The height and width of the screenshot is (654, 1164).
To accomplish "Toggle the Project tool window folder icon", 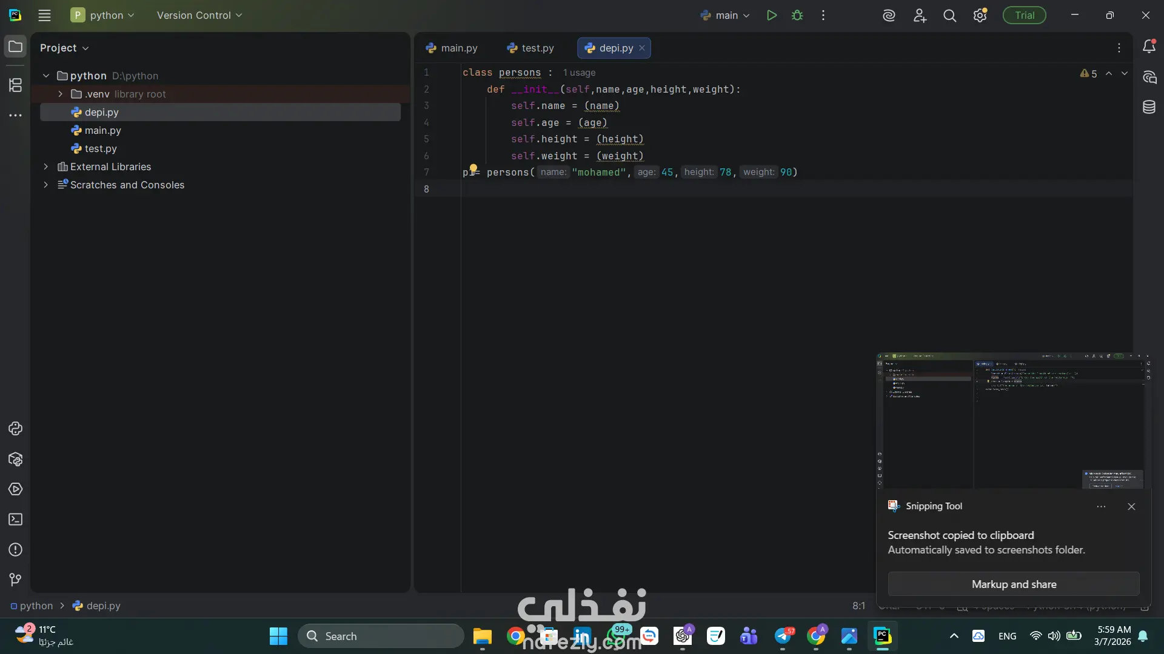I will [16, 47].
